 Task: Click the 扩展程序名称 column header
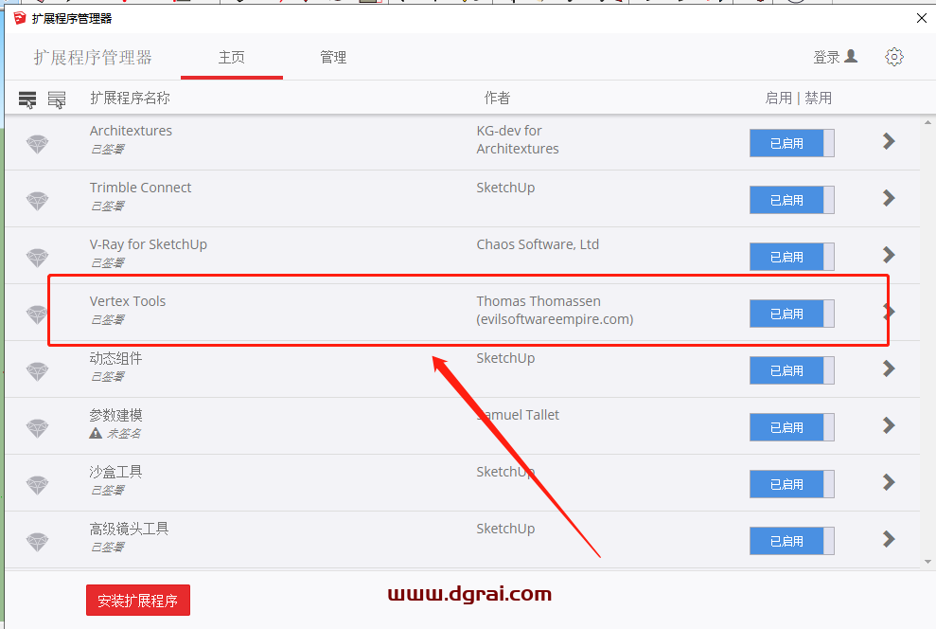pyautogui.click(x=131, y=98)
